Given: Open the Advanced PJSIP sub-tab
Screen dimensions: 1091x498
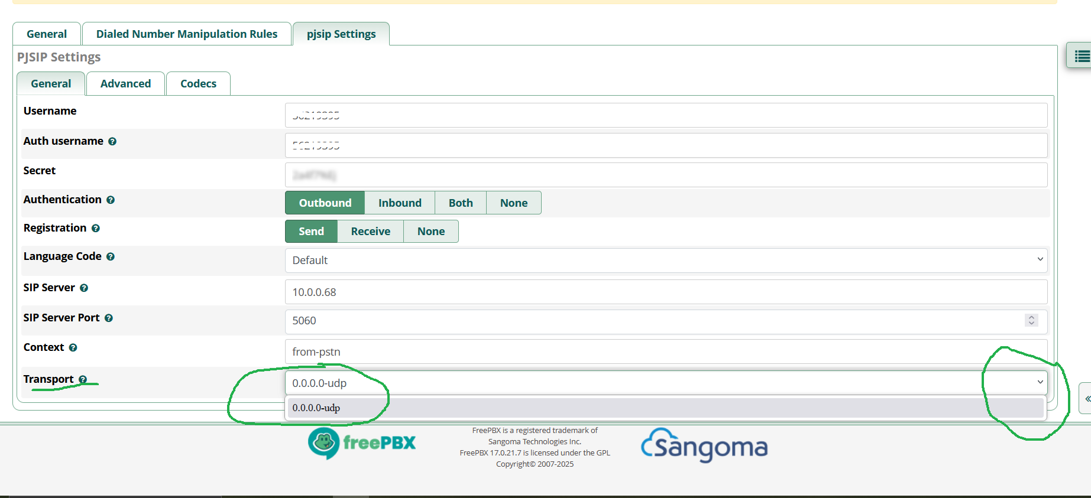Looking at the screenshot, I should 125,84.
